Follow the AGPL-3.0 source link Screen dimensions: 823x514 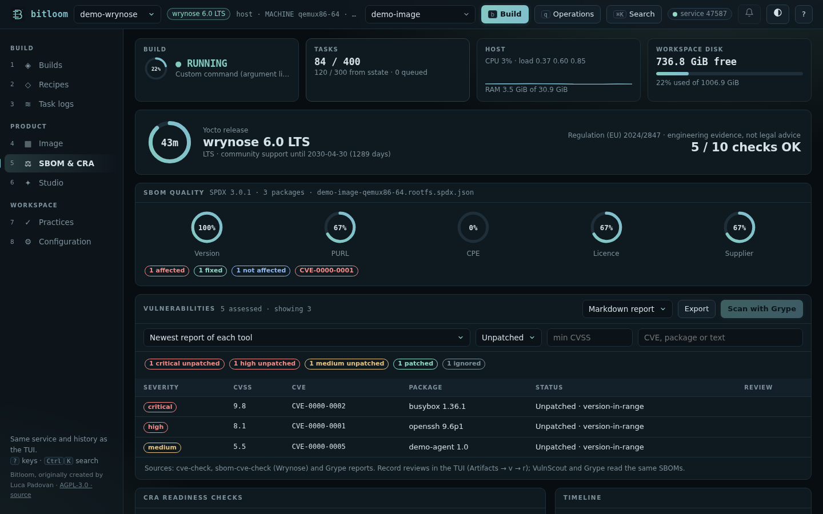(51, 490)
